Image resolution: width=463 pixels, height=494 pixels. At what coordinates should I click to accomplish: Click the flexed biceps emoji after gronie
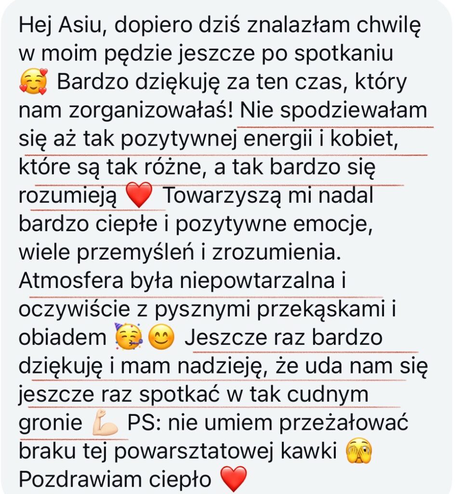coord(105,422)
